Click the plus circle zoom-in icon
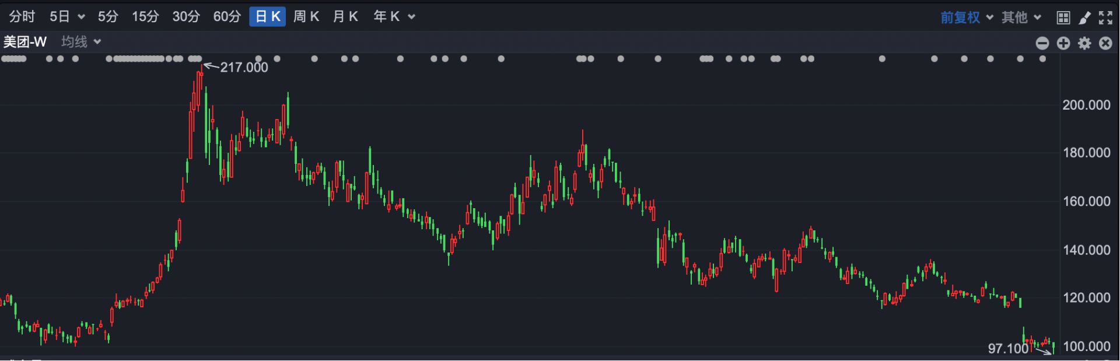1120x361 pixels. click(1063, 43)
